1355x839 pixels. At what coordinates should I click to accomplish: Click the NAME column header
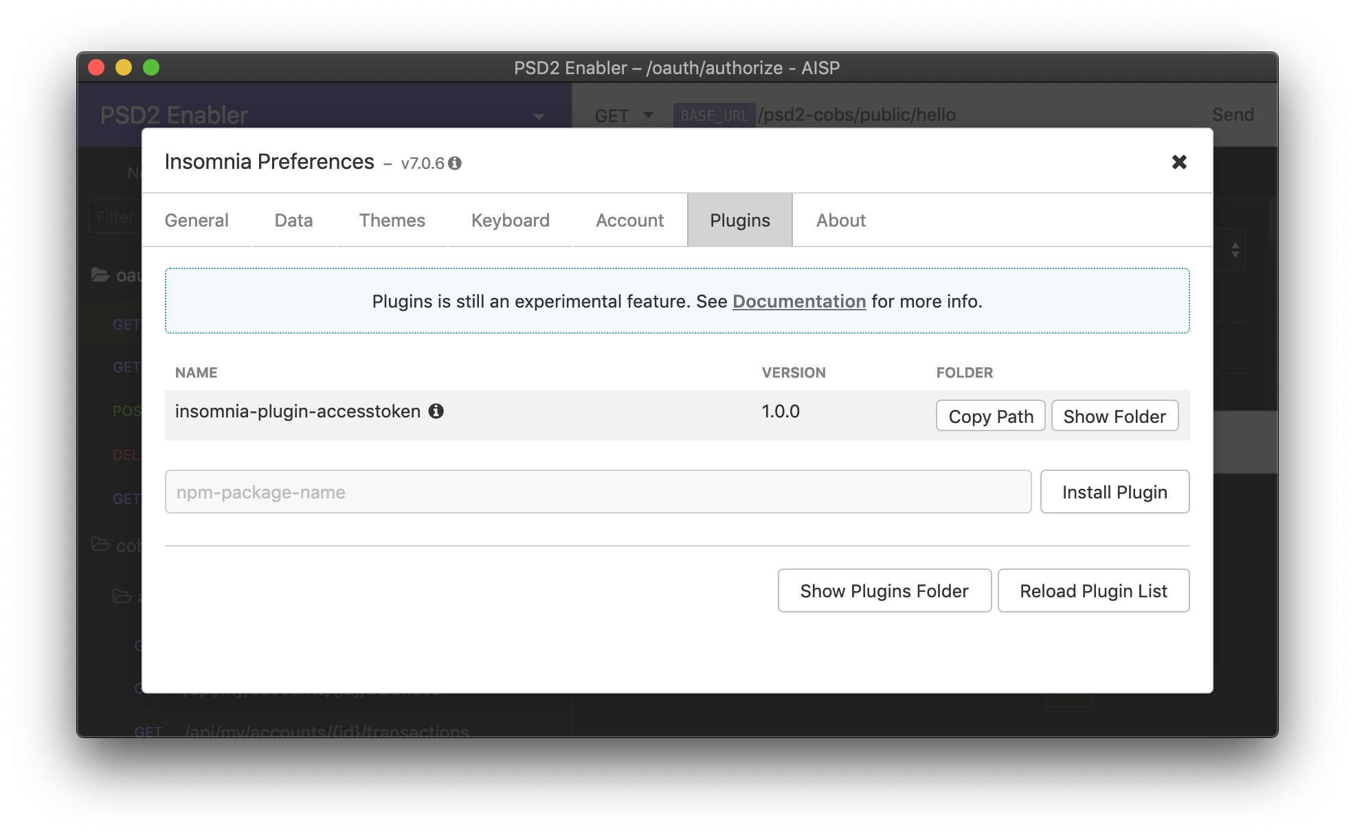(x=196, y=372)
